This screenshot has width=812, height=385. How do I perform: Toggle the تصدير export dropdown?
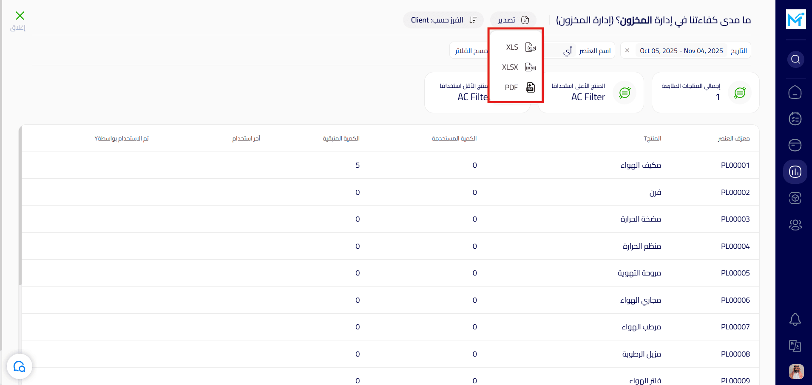click(513, 20)
